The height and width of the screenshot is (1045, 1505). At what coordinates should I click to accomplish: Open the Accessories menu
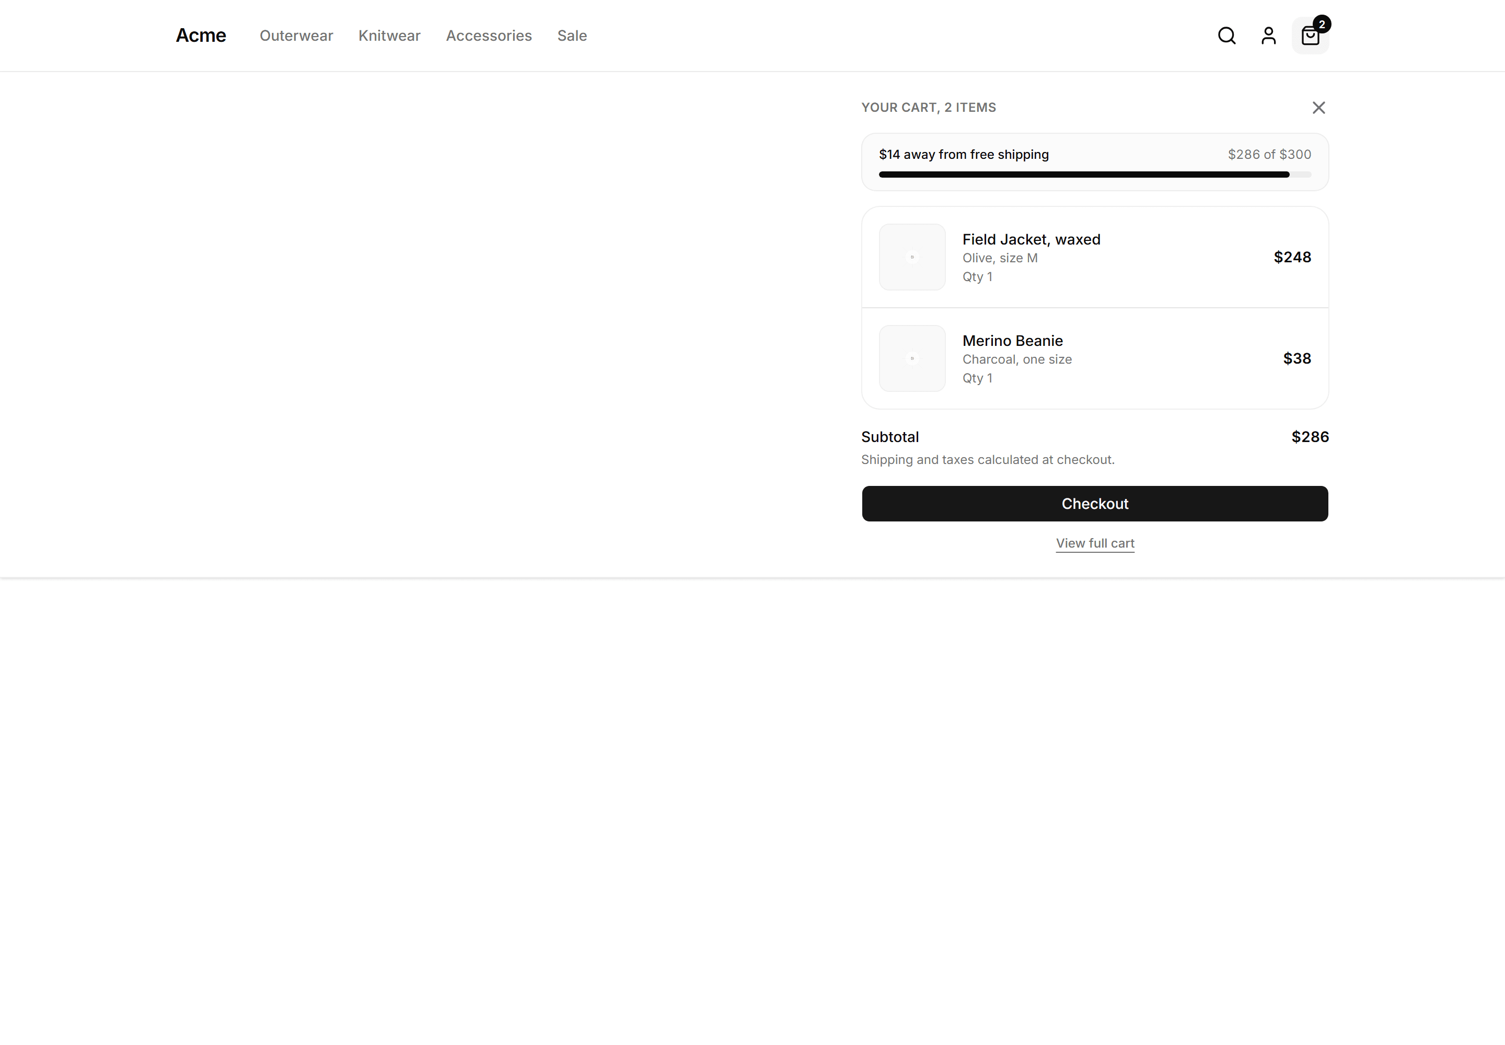[x=489, y=36]
